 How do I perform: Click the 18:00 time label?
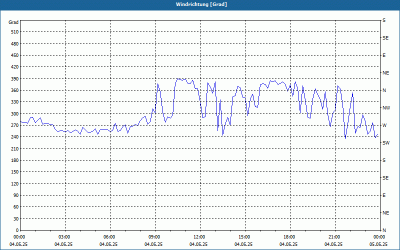coord(289,237)
